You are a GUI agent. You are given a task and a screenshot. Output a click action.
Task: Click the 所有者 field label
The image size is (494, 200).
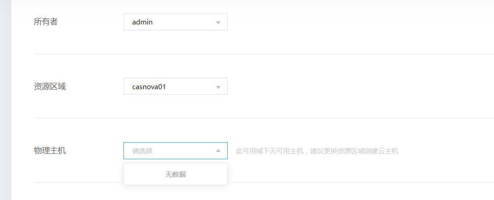coord(46,22)
